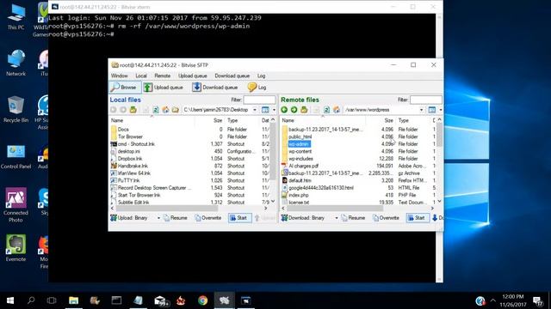Refresh the Remote files listing
The image size is (551, 309).
[x=326, y=110]
